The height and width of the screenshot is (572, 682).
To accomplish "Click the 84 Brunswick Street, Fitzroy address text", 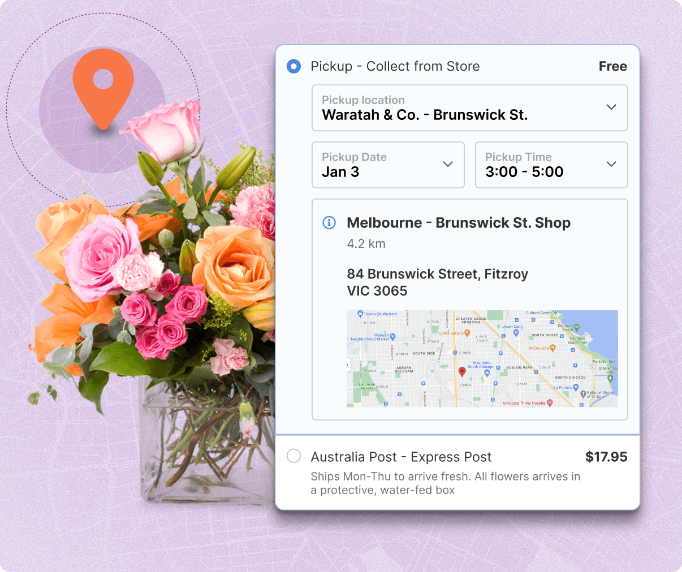I will [438, 274].
